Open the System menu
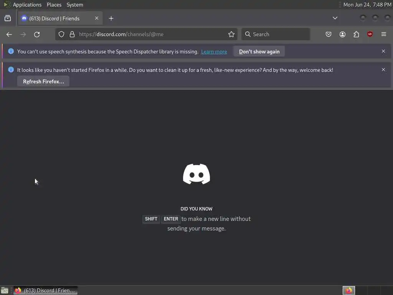 coord(75,5)
